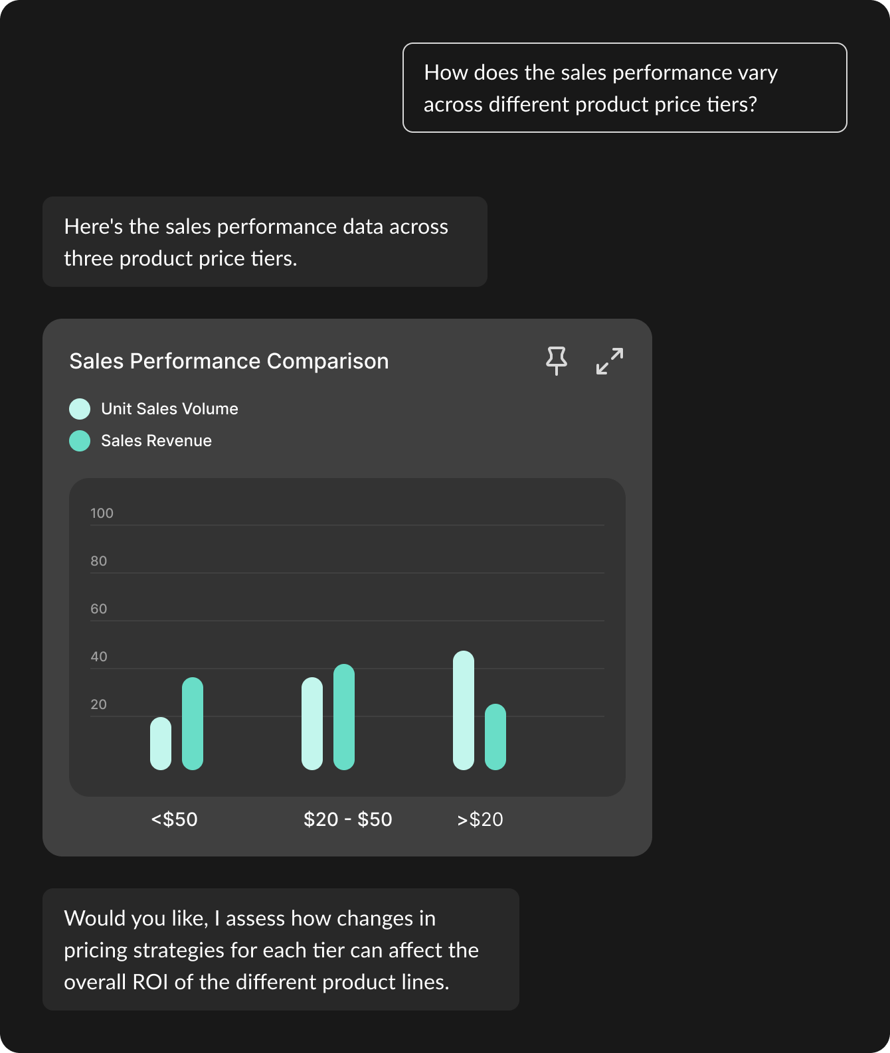The width and height of the screenshot is (890, 1053).
Task: Click the dark teal bar for <$50 tier
Action: (193, 724)
